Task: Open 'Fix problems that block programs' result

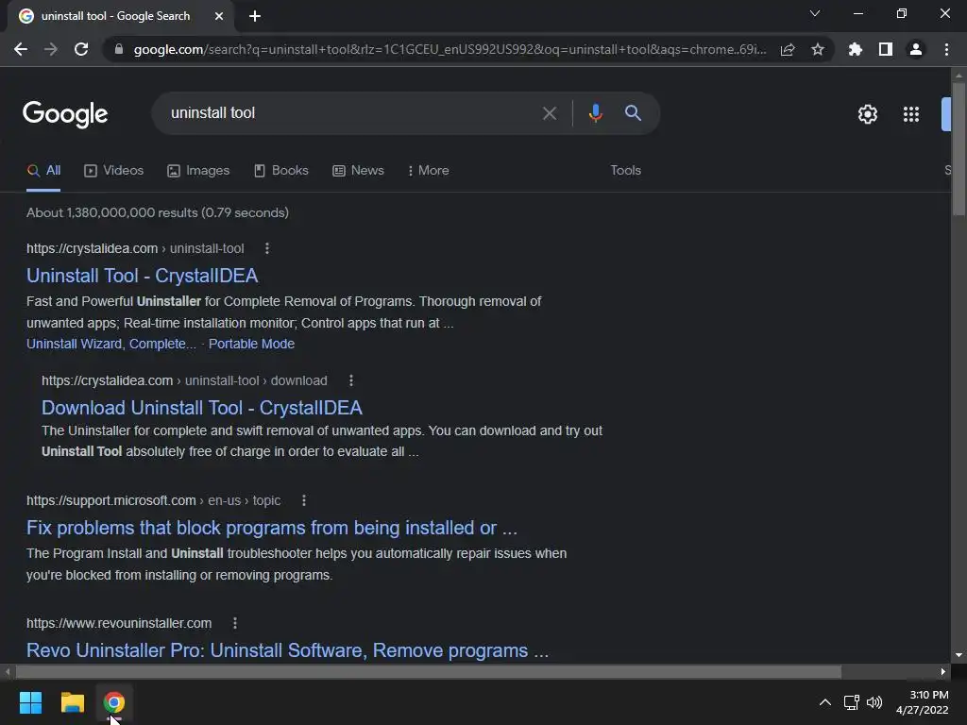Action: click(x=271, y=528)
